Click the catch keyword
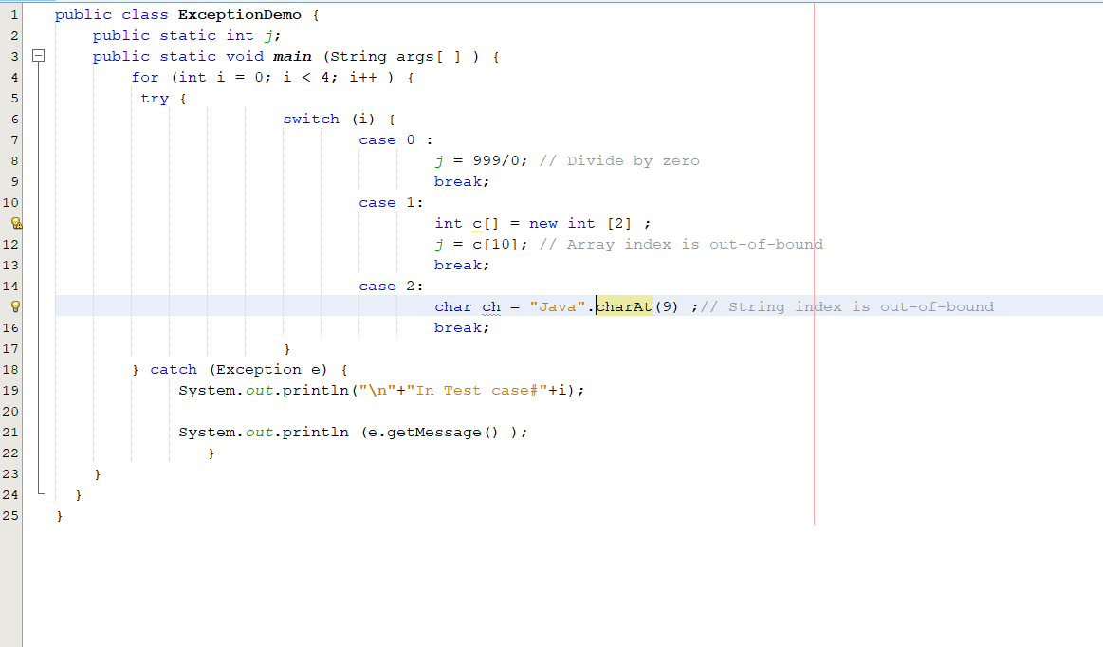Image resolution: width=1103 pixels, height=647 pixels. click(x=174, y=370)
